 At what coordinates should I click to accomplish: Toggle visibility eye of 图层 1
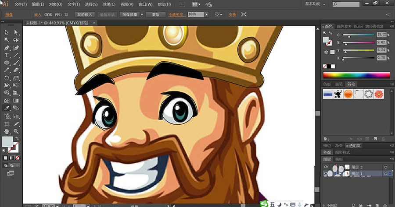(x=326, y=173)
